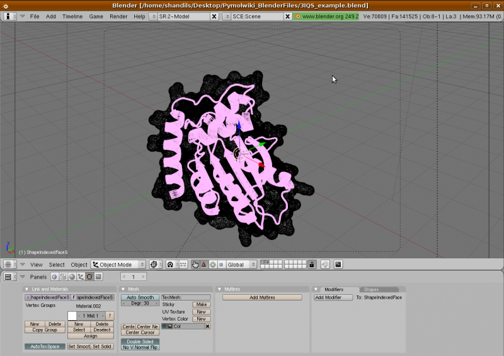Collapse the Link and Materials panel
This screenshot has height=356, width=504.
(x=26, y=289)
